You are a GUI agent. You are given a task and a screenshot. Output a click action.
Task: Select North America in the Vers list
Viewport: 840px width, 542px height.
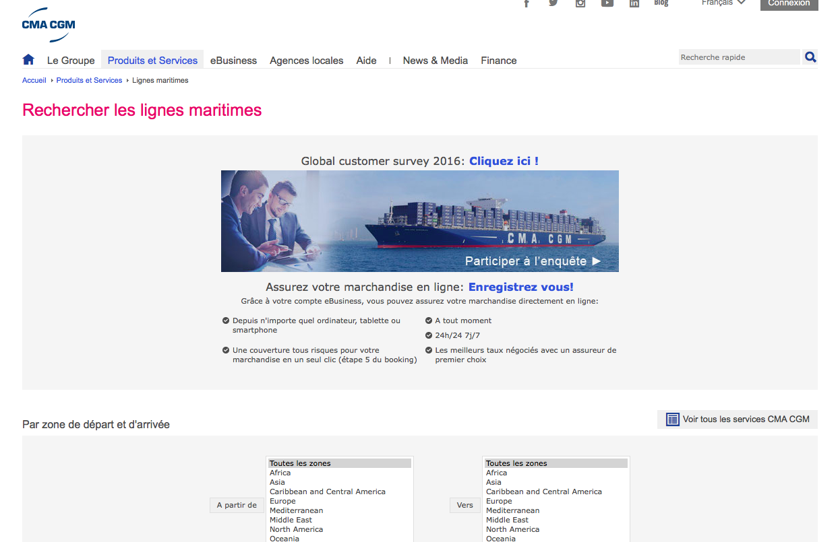pyautogui.click(x=556, y=529)
